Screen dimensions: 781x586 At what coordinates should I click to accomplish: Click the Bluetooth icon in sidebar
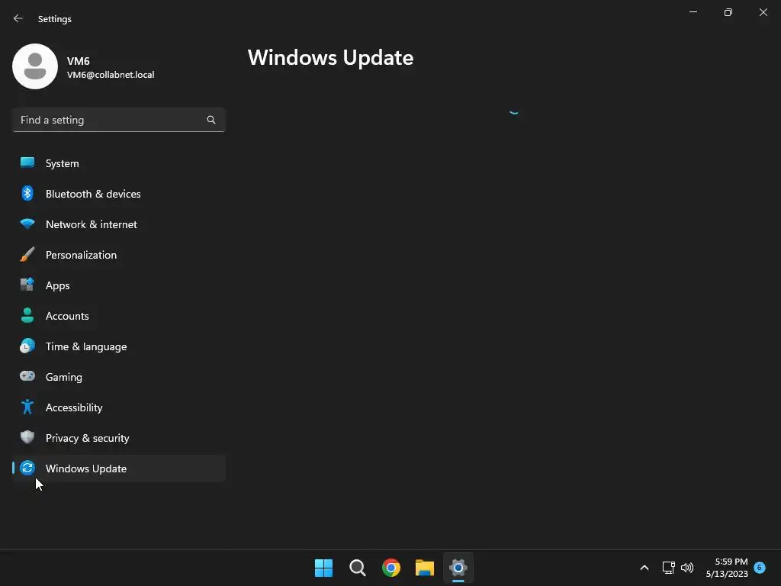point(27,193)
